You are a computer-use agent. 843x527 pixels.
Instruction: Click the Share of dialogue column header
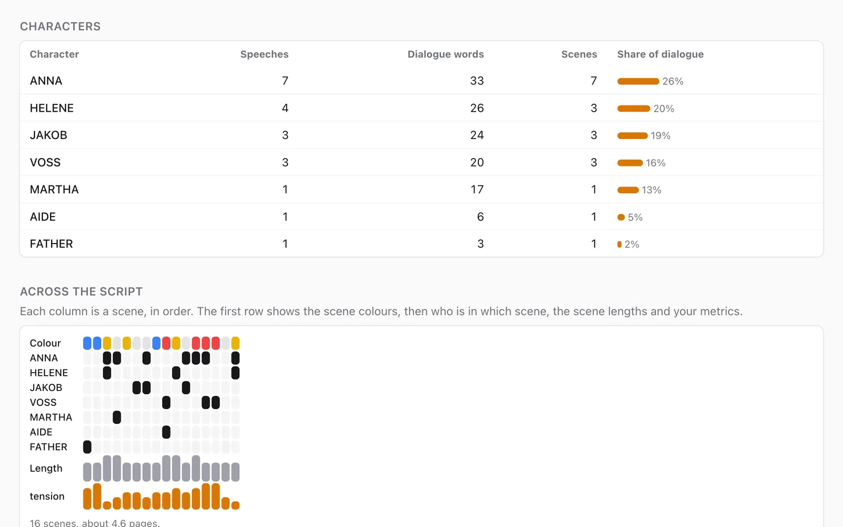pos(660,54)
